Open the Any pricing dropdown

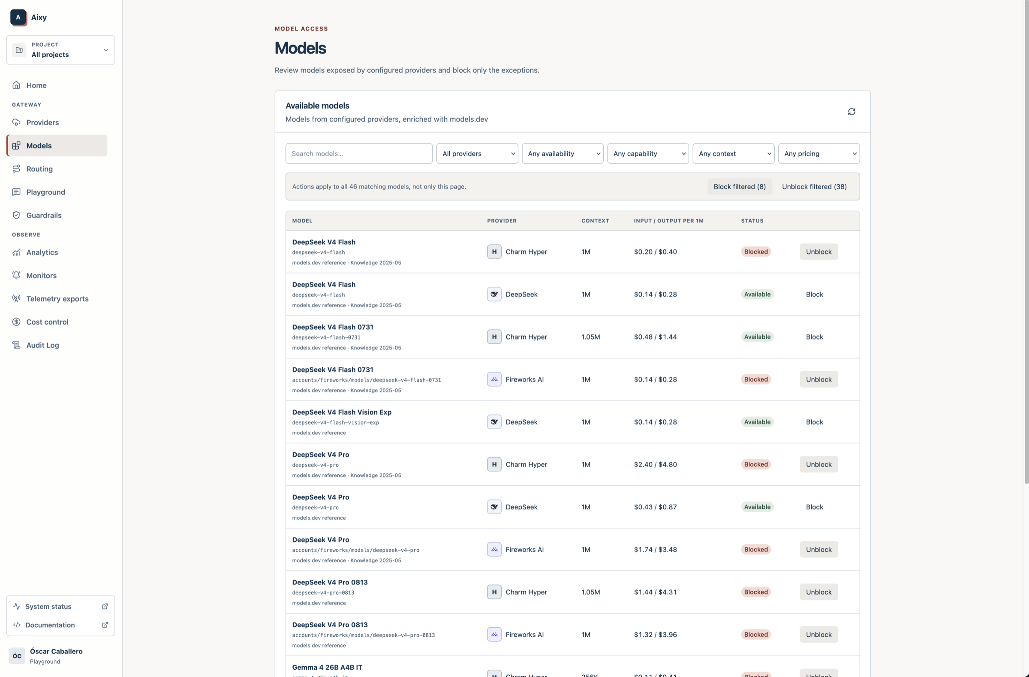pos(819,153)
